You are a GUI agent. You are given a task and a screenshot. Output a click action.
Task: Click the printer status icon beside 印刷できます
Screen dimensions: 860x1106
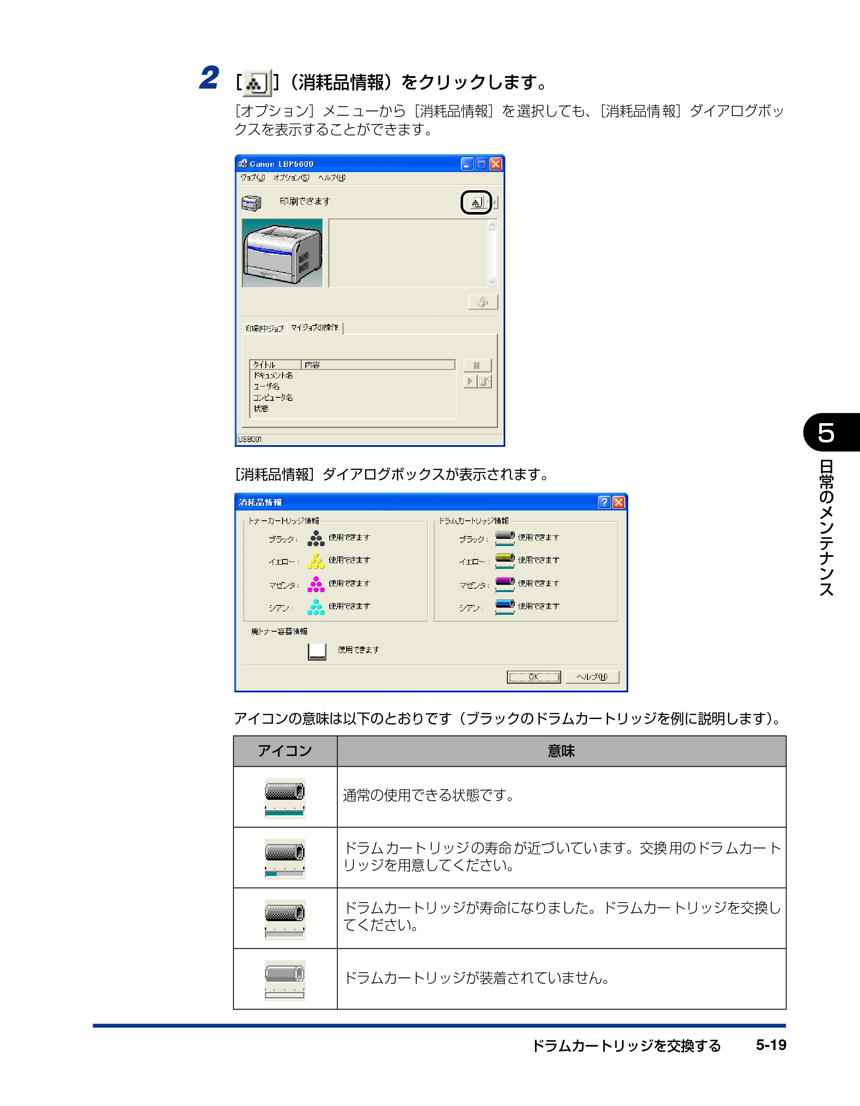click(251, 203)
